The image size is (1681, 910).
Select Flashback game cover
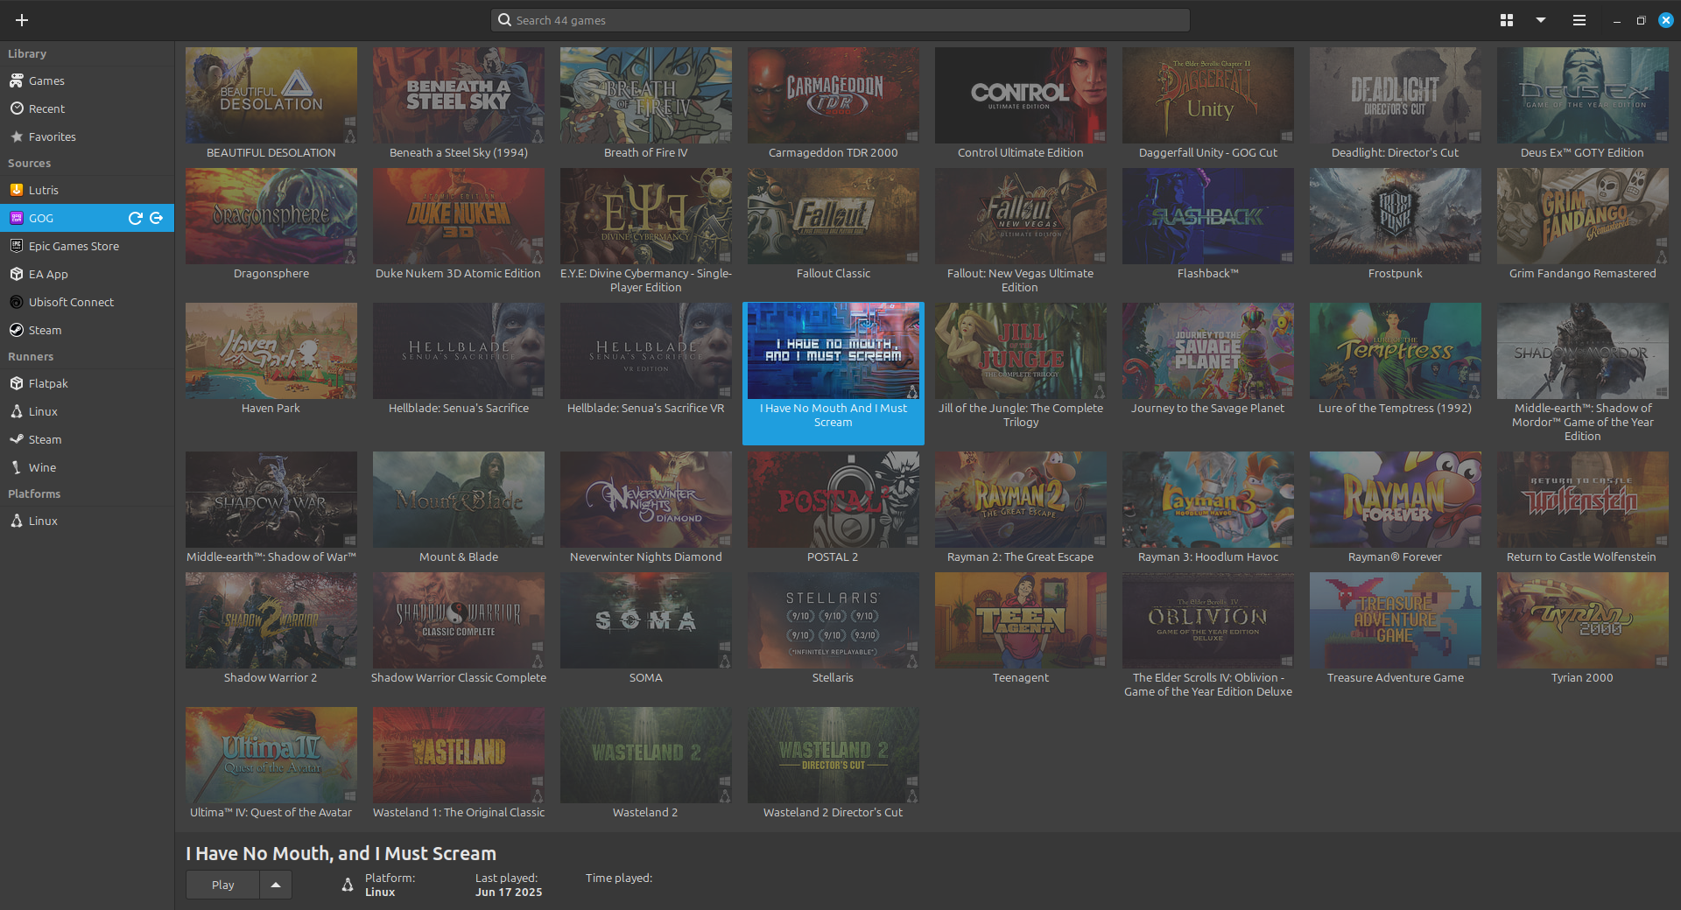click(x=1208, y=216)
